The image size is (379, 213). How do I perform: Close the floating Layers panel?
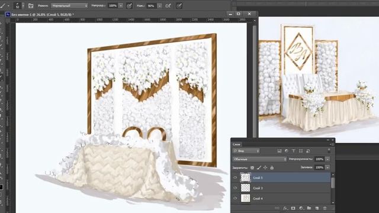click(333, 140)
